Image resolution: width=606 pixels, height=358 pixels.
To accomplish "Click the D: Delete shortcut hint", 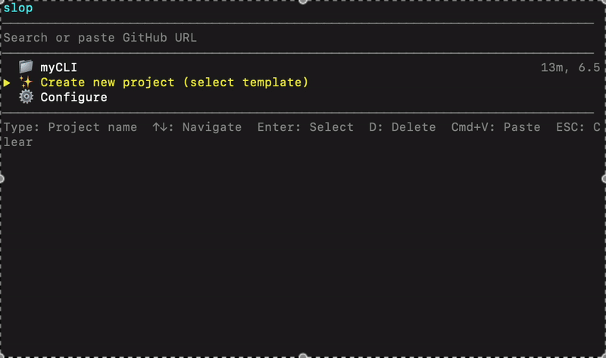I will coord(402,127).
